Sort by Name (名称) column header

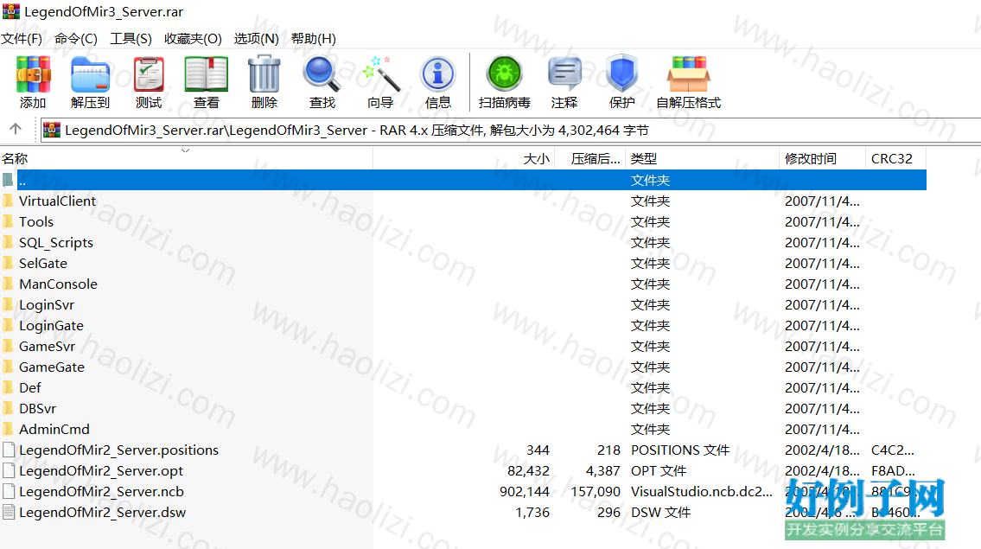[187, 158]
